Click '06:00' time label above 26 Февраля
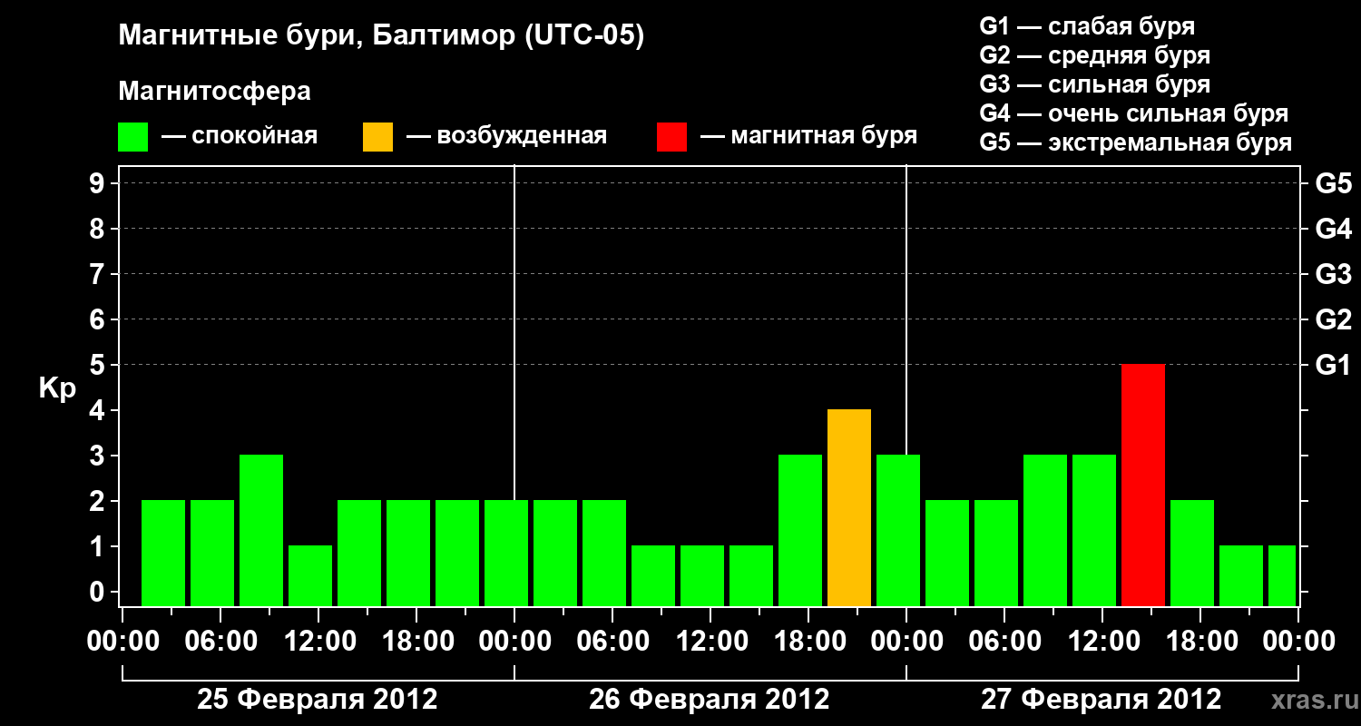Screen dimensions: 1361x726 point(612,642)
